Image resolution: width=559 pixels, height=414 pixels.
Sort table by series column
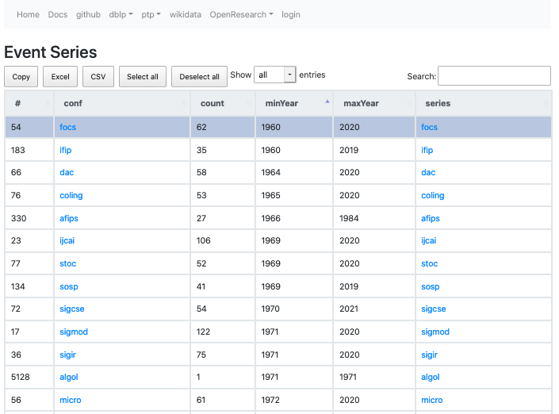click(x=484, y=103)
